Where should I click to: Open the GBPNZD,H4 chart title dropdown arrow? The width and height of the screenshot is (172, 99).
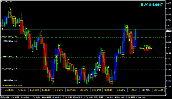[2, 2]
